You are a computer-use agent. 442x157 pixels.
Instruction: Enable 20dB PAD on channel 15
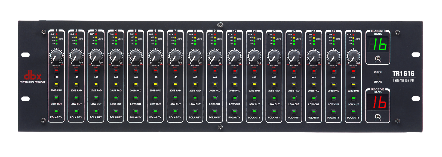pos(333,85)
